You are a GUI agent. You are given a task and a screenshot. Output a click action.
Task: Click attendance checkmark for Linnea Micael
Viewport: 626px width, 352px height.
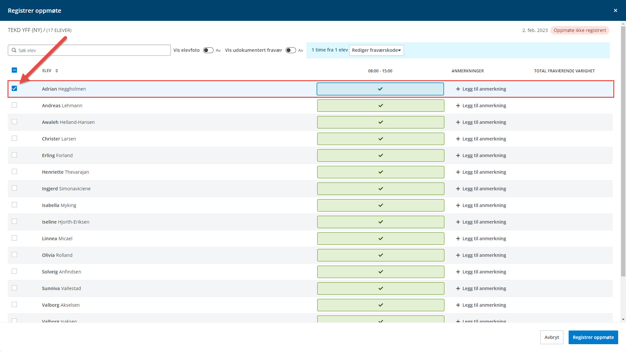pyautogui.click(x=380, y=239)
